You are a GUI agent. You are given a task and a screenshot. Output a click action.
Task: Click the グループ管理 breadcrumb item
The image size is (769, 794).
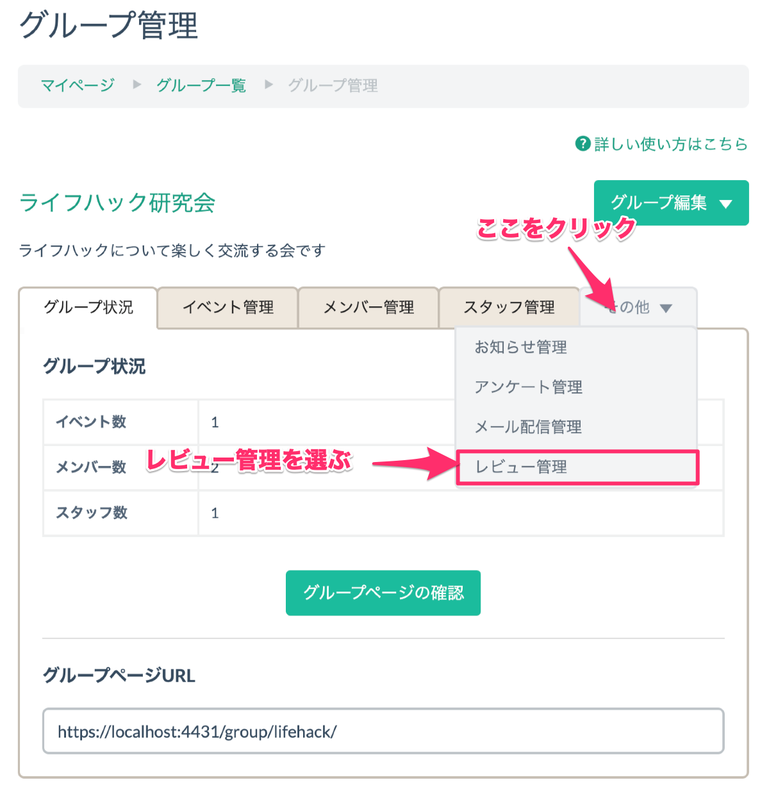pos(333,85)
